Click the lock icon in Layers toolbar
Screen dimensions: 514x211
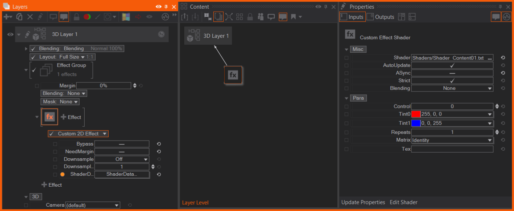click(x=77, y=17)
